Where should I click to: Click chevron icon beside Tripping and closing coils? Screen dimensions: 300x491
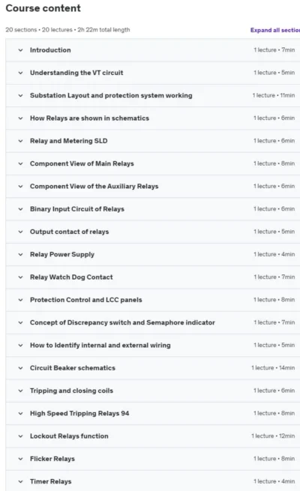pos(20,391)
